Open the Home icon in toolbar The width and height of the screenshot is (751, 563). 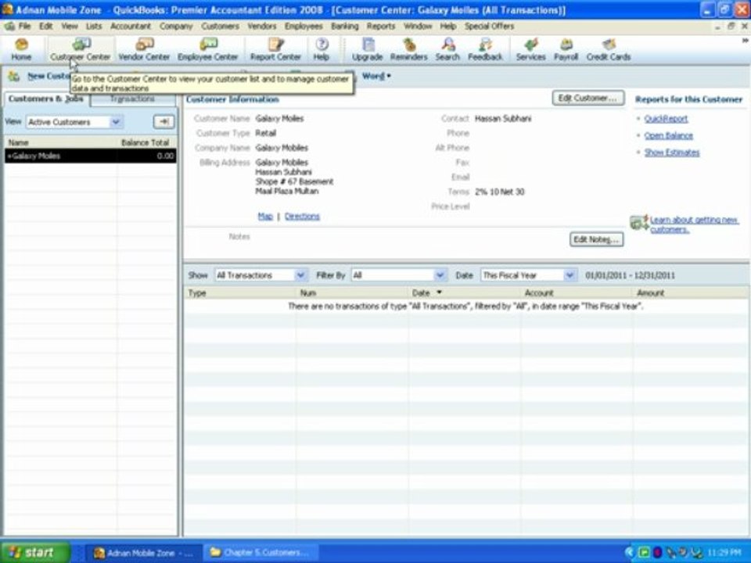coord(21,50)
